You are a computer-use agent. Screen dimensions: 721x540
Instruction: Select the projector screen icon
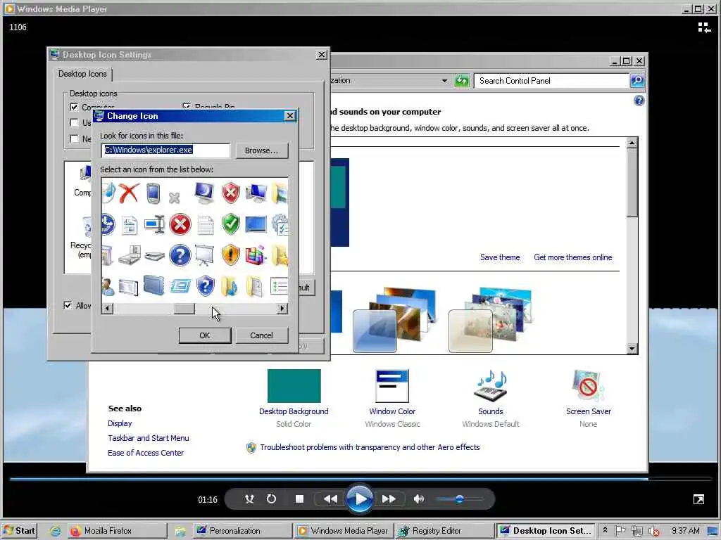(205, 255)
